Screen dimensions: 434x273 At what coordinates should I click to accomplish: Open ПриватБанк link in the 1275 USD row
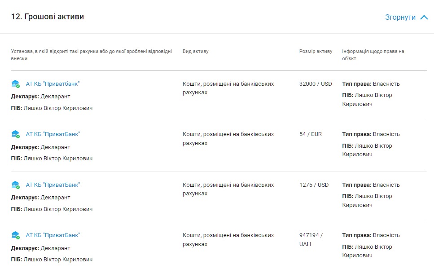tap(53, 185)
